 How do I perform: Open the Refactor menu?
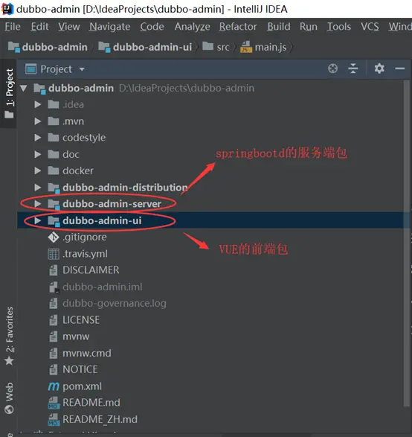[x=238, y=27]
